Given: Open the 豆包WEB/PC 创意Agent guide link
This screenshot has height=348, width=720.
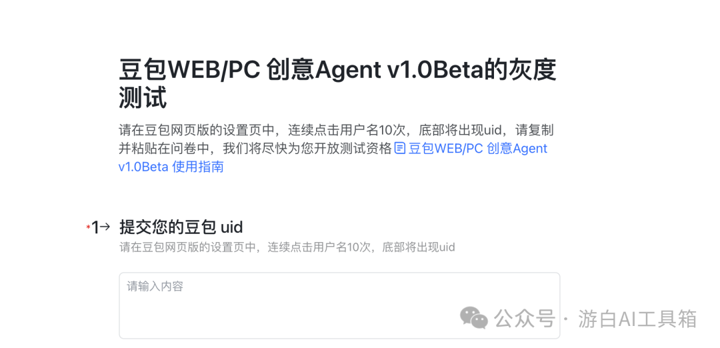Looking at the screenshot, I should point(478,149).
